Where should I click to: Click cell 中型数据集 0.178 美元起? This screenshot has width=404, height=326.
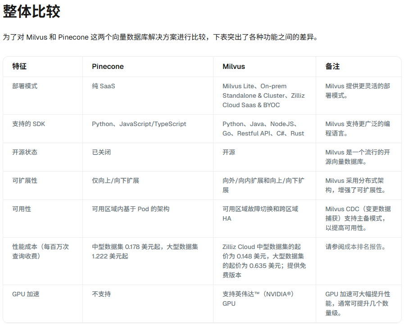(145, 251)
